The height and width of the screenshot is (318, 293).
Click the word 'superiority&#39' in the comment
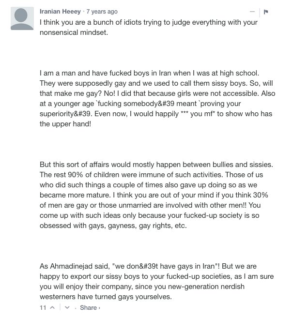tap(66, 114)
